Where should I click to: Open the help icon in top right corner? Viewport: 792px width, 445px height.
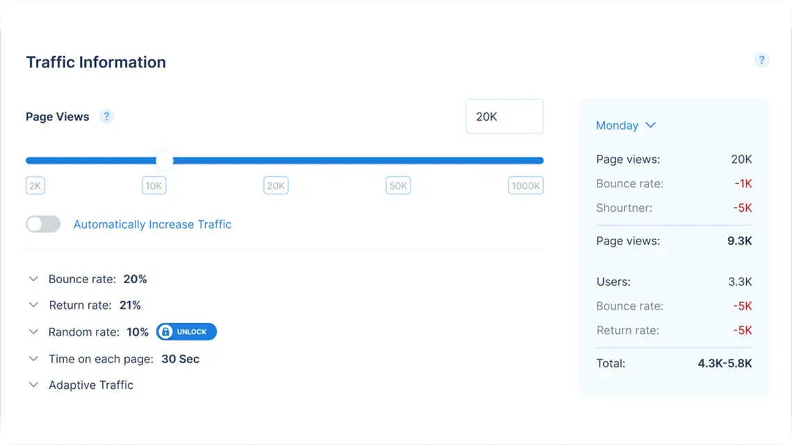pos(761,60)
